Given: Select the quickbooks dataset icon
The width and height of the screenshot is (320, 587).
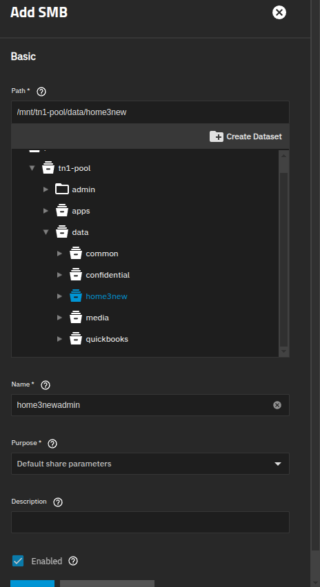Looking at the screenshot, I should [x=76, y=339].
